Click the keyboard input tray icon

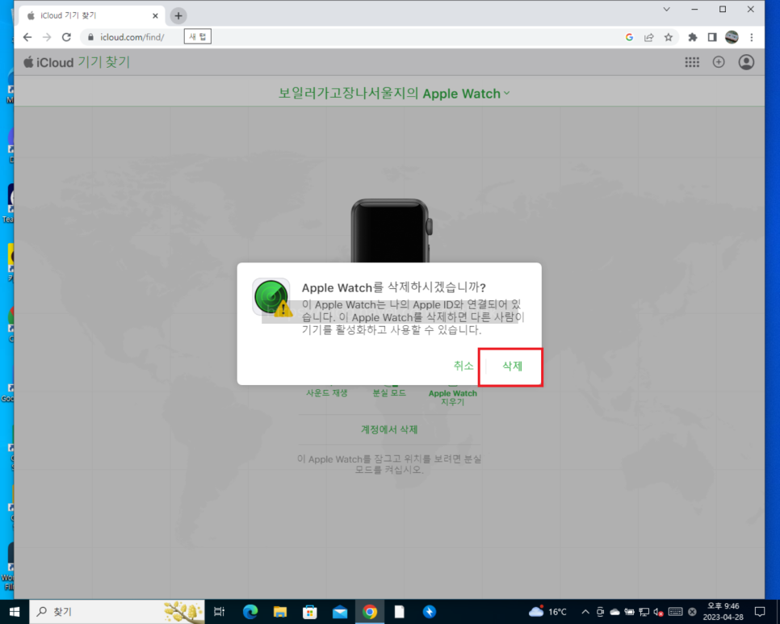[x=676, y=612]
